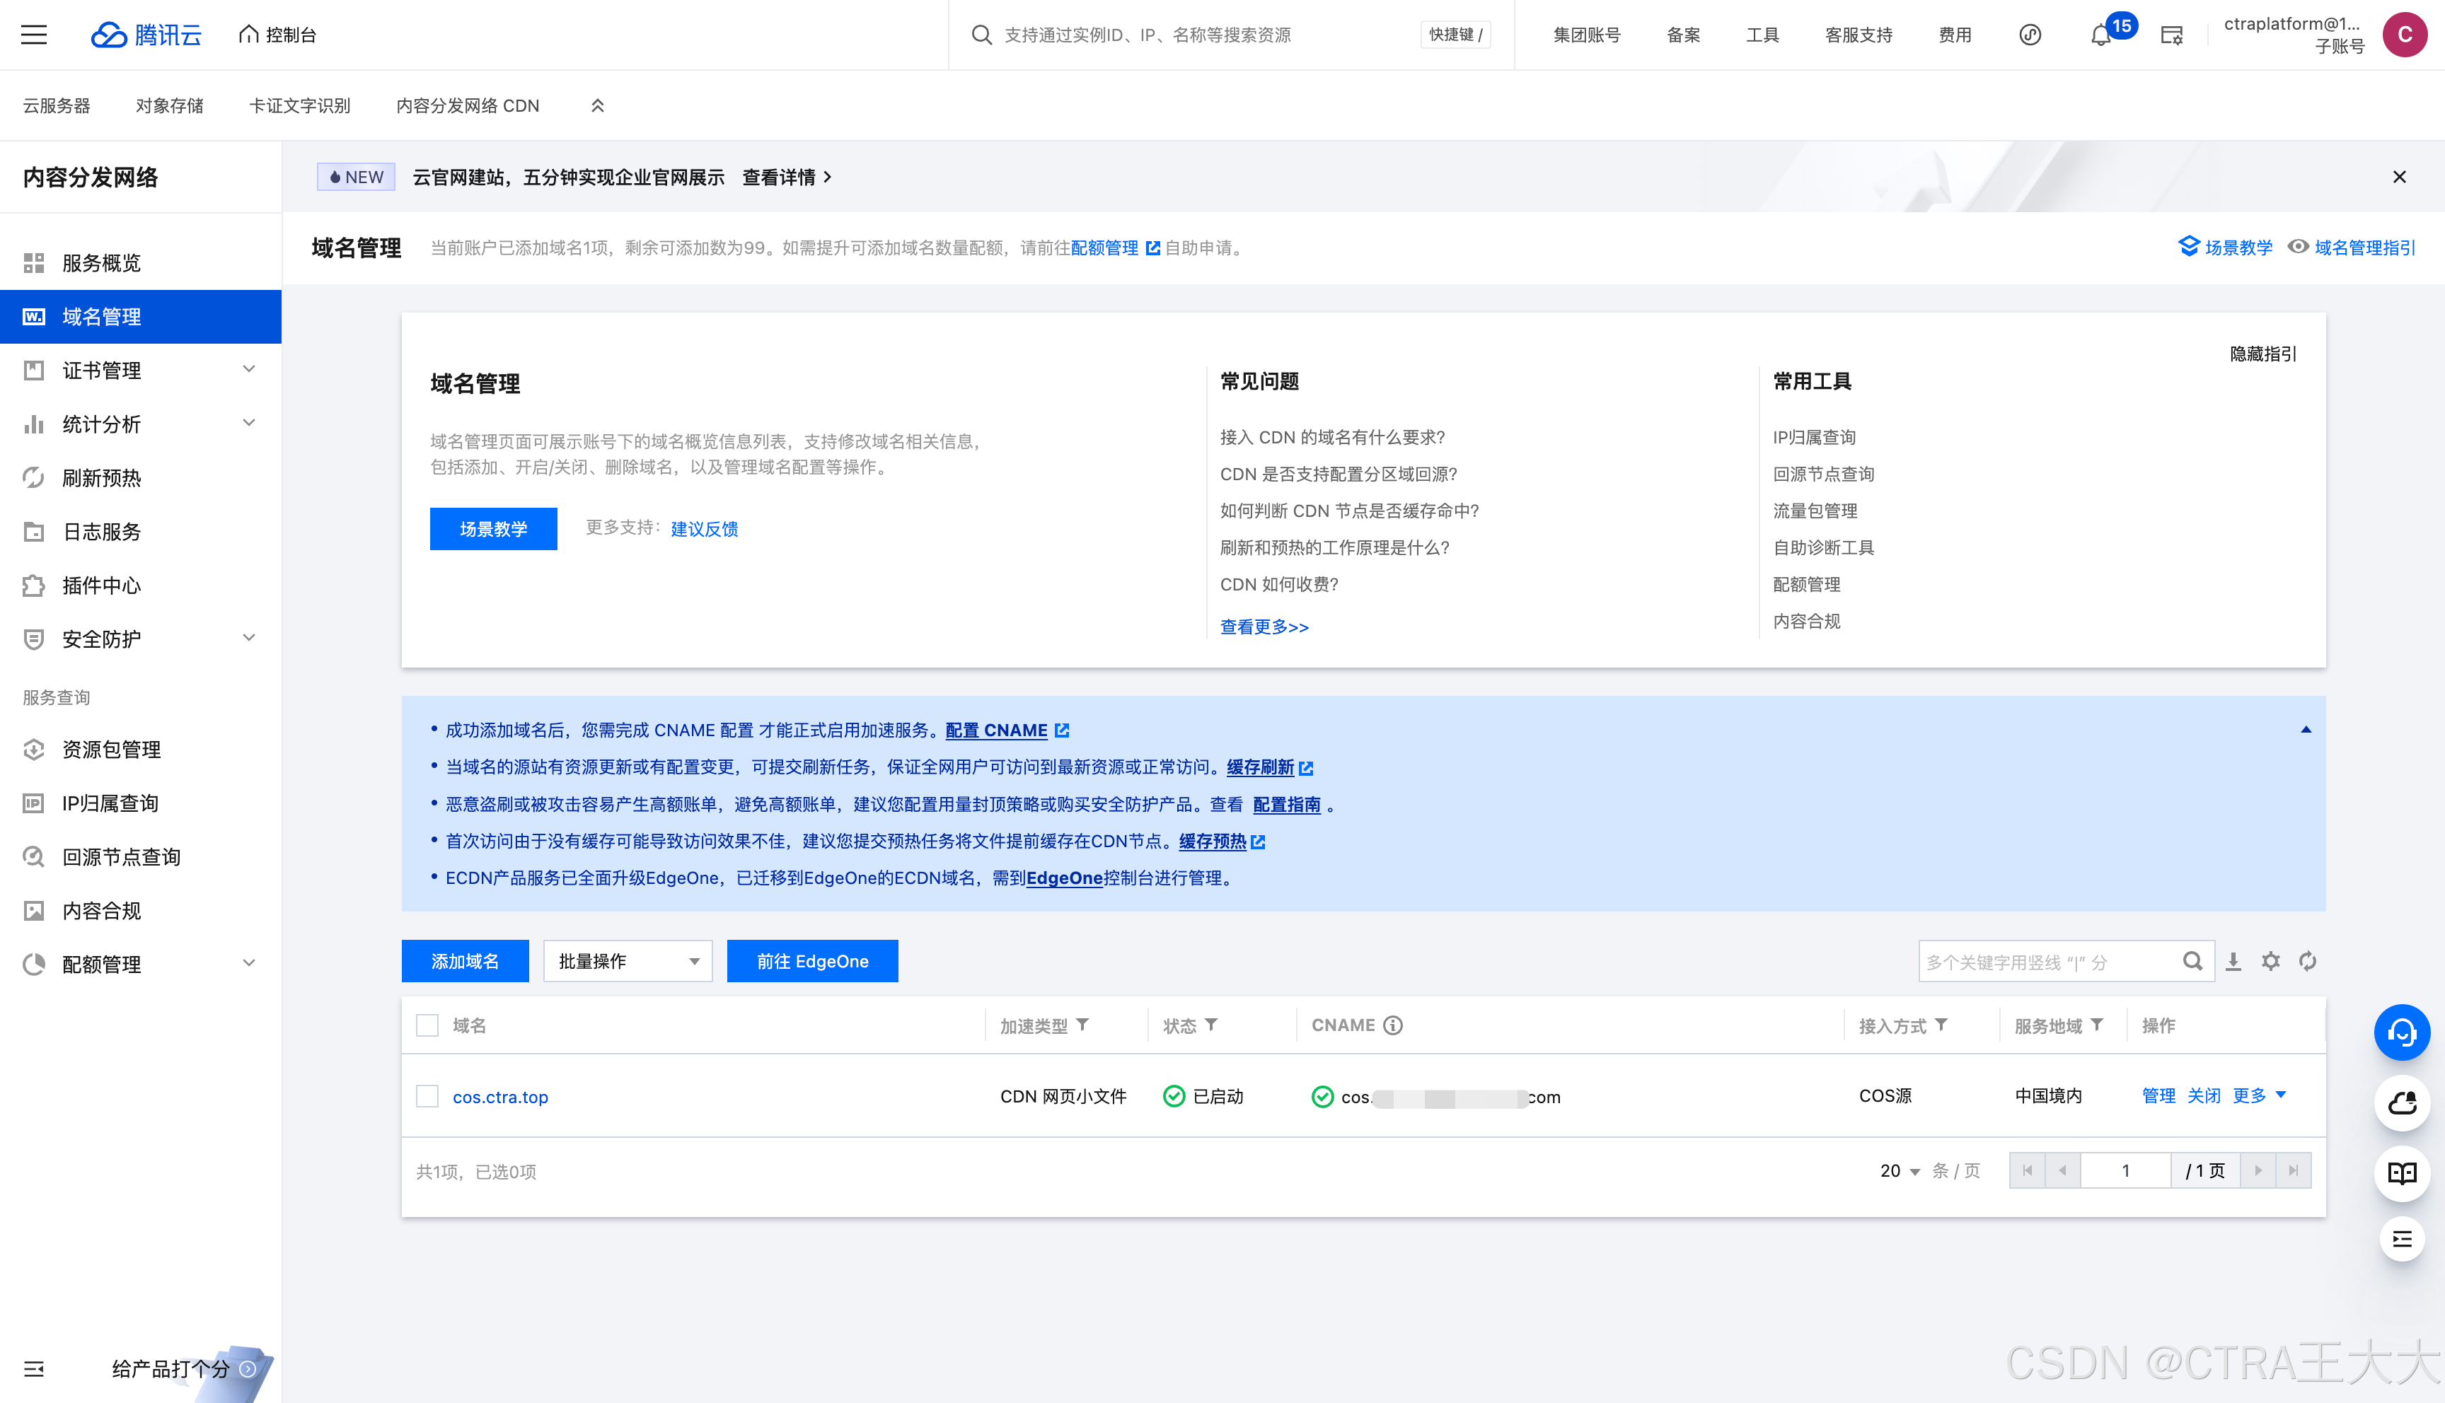Filter by 加速类型 column
2445x1403 pixels.
point(1082,1025)
